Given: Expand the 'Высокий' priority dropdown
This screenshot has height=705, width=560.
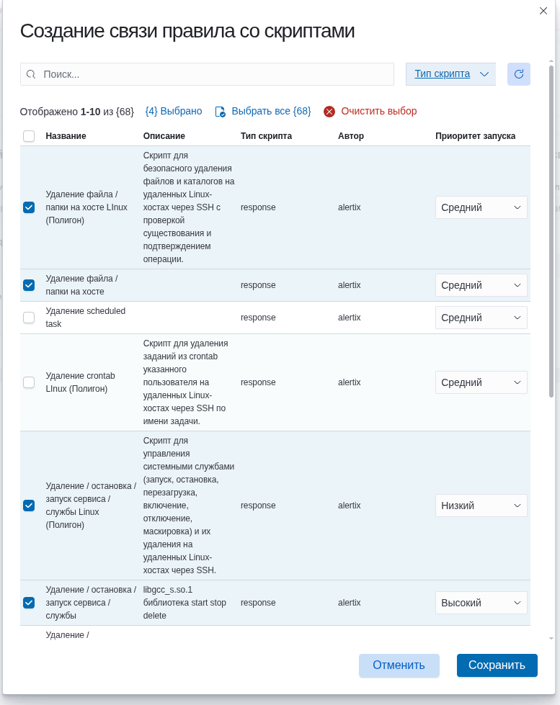Looking at the screenshot, I should pos(481,603).
